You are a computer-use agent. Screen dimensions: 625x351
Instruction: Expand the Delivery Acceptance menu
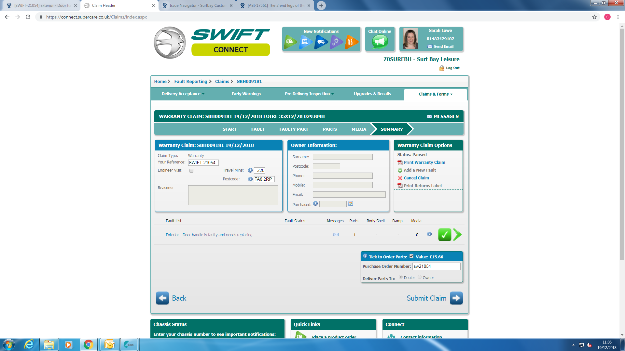pyautogui.click(x=183, y=94)
